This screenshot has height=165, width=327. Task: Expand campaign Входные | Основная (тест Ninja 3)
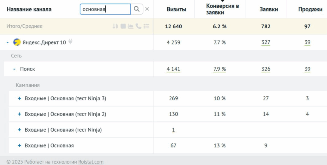[x=19, y=98]
